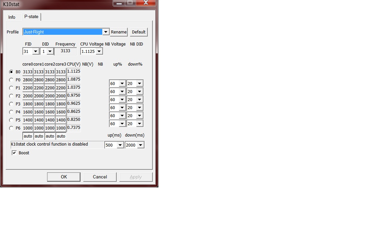Select the P6 radio button
The height and width of the screenshot is (241, 385).
(11, 128)
